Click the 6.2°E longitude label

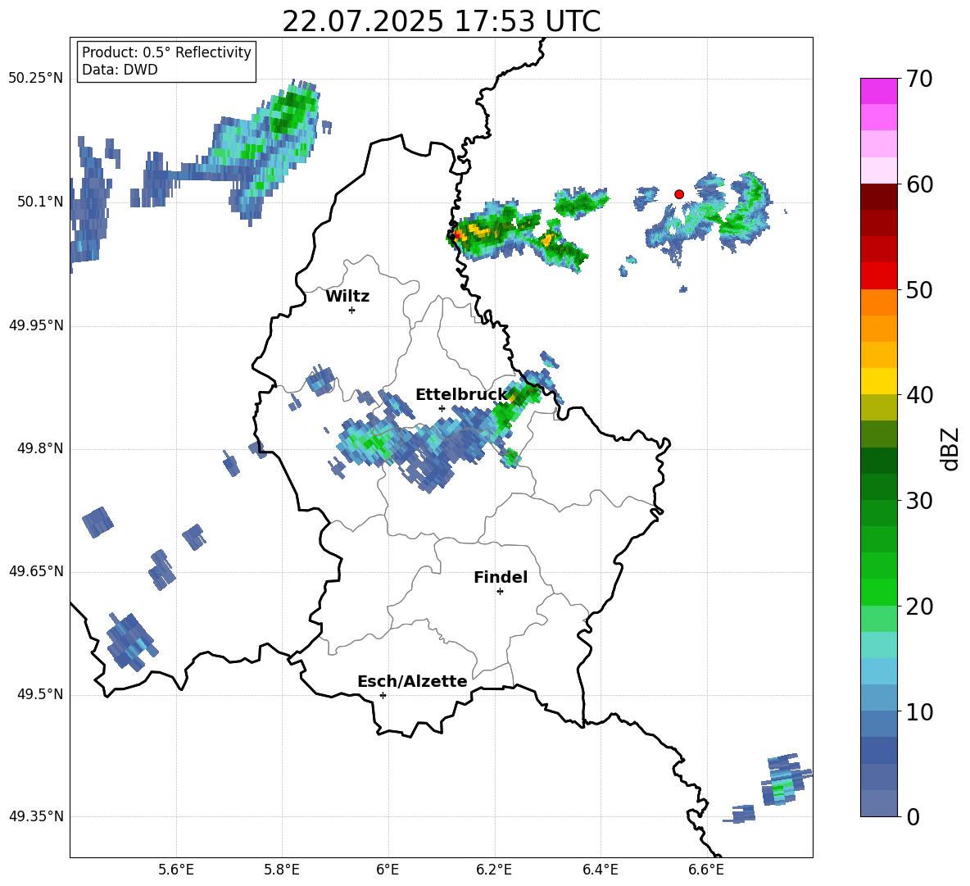click(x=494, y=870)
